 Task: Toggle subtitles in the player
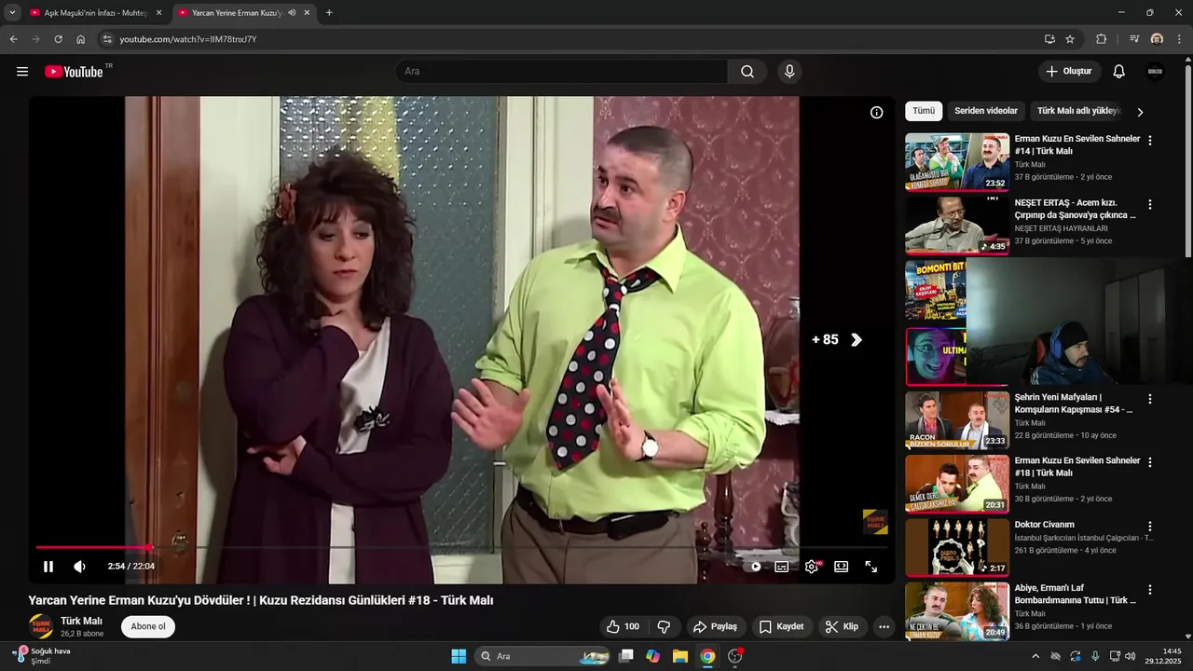pyautogui.click(x=782, y=567)
